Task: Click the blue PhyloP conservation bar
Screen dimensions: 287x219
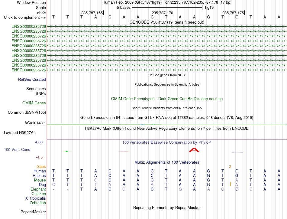Action: (237, 152)
